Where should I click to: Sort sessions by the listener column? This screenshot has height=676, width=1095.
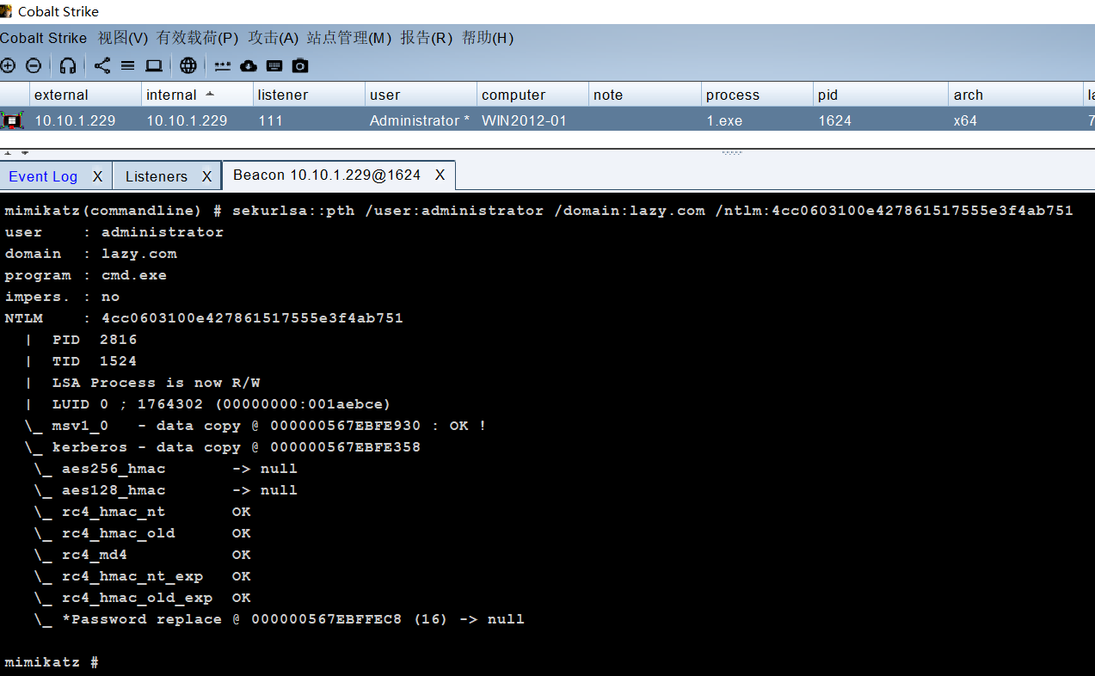click(310, 95)
